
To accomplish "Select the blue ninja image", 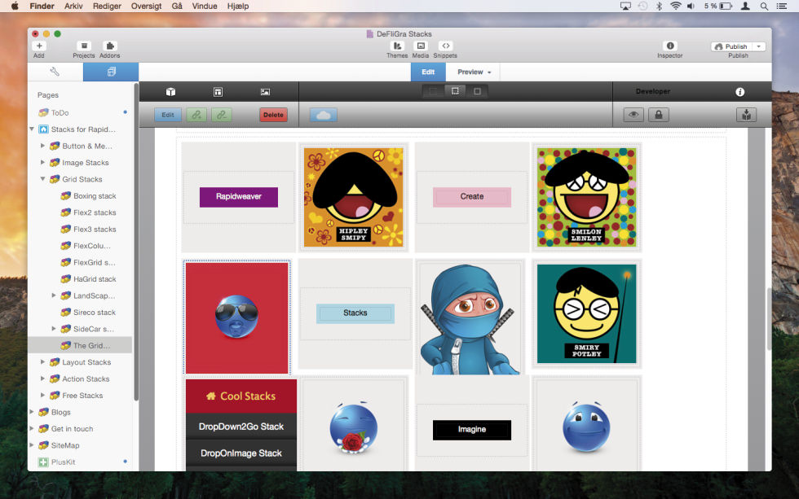I will tap(470, 319).
